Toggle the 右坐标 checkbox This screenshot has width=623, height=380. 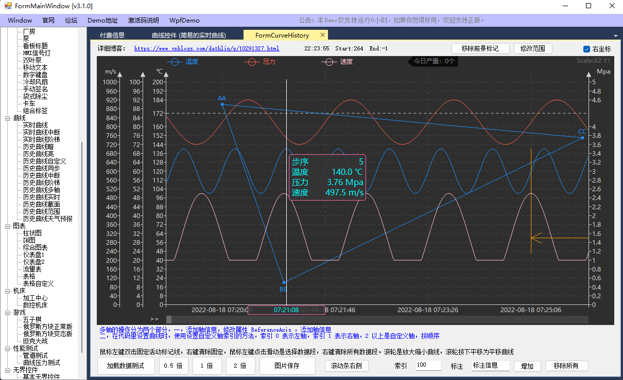point(586,49)
